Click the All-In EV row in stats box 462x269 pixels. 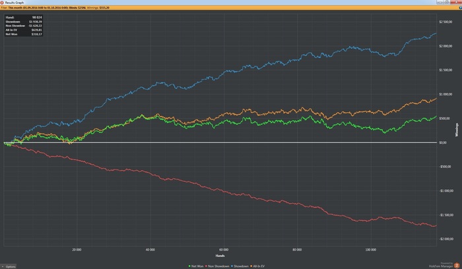(x=24, y=30)
